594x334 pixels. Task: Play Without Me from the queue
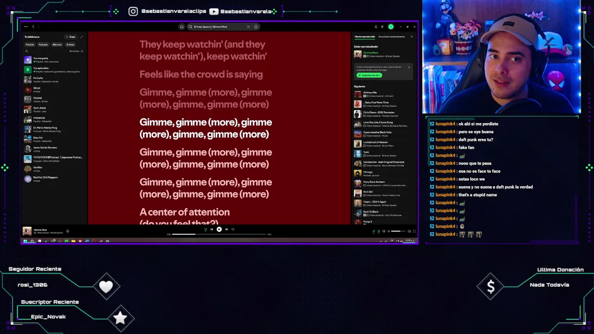click(x=383, y=94)
